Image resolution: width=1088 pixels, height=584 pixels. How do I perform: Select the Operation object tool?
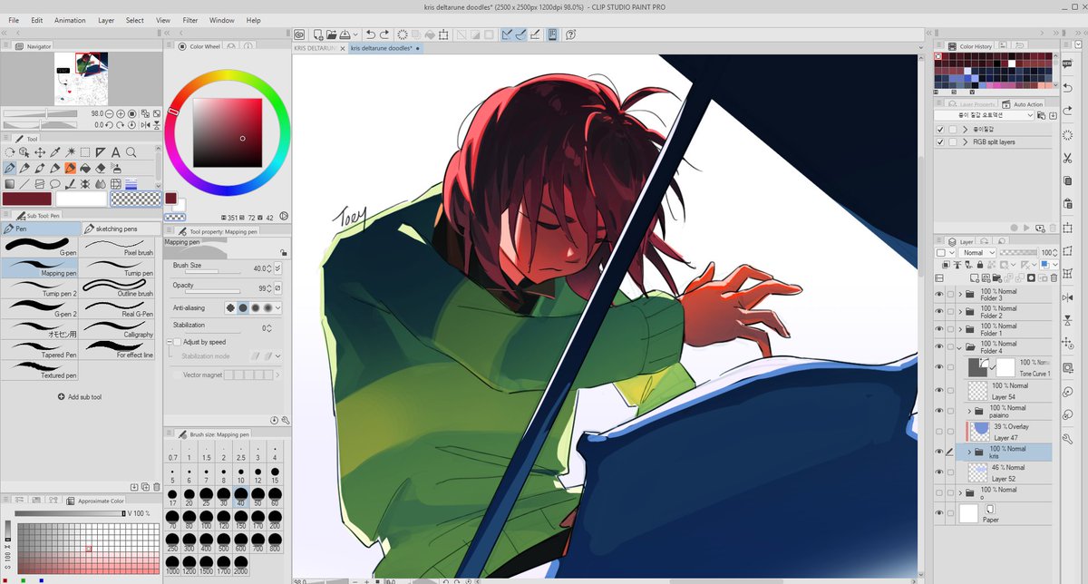click(24, 152)
